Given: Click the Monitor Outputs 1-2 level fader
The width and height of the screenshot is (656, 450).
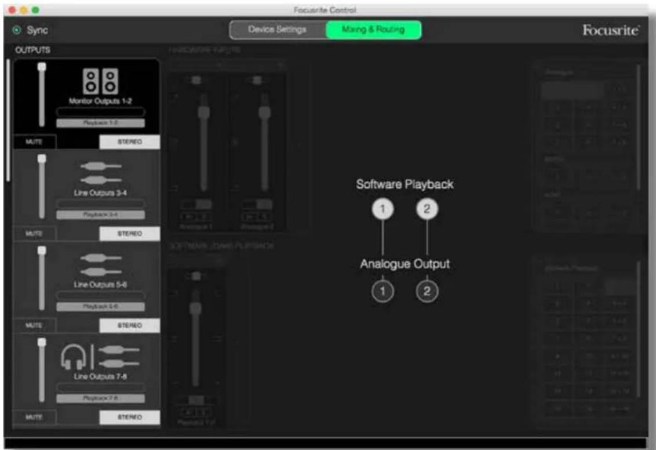Looking at the screenshot, I should [x=41, y=95].
